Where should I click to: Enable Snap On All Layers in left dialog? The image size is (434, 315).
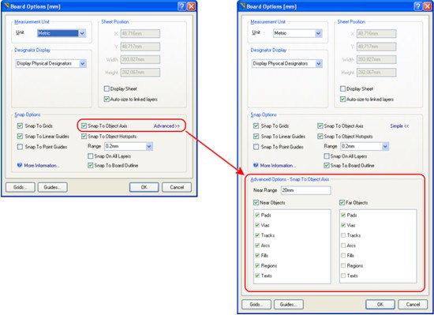coord(90,156)
